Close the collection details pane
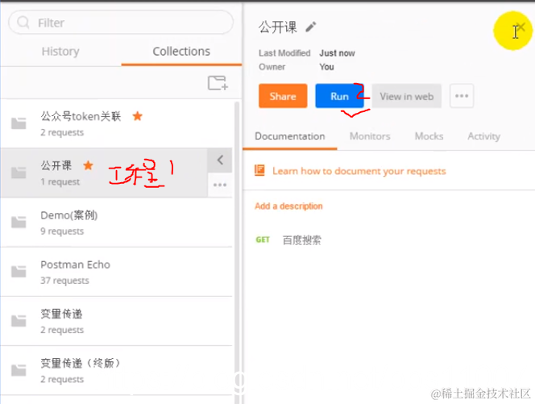Viewport: 535px width, 404px height. (521, 27)
